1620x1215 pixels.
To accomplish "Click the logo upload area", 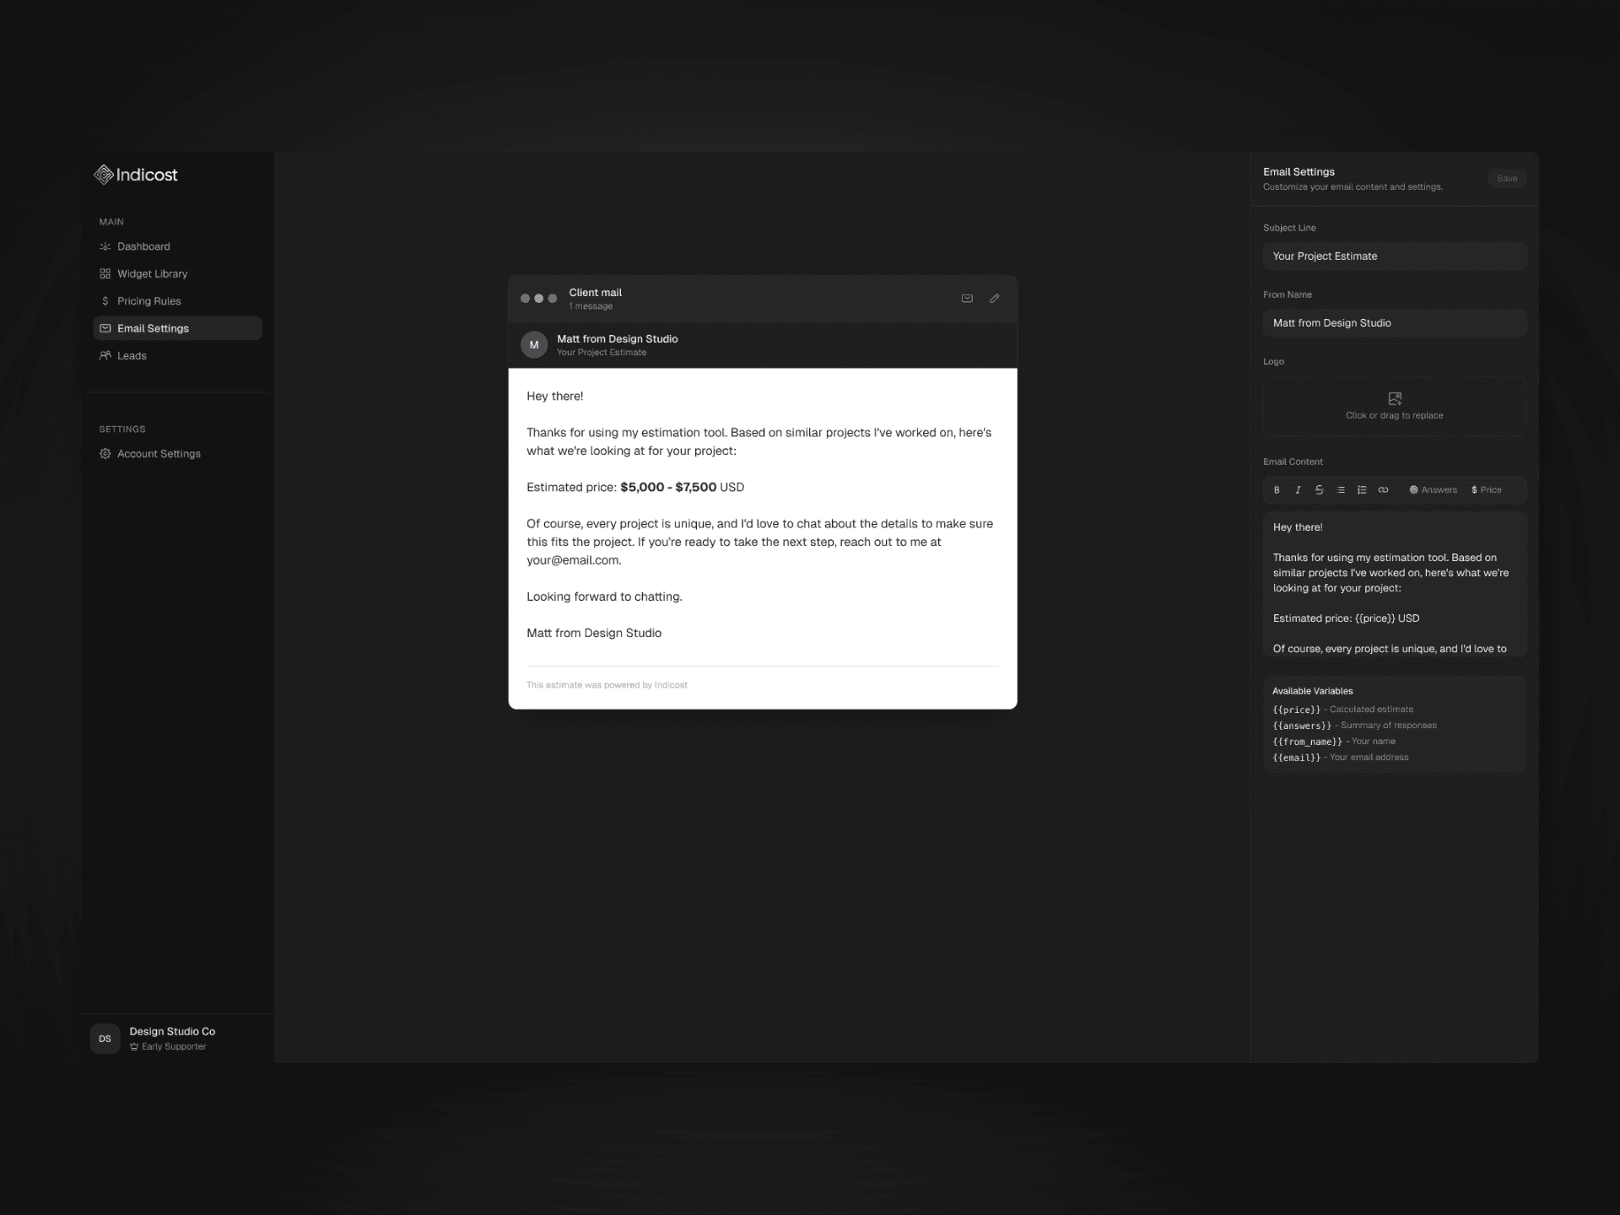I will [1394, 405].
